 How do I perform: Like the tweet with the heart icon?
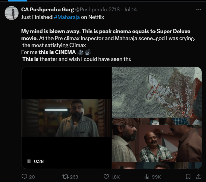(106, 177)
